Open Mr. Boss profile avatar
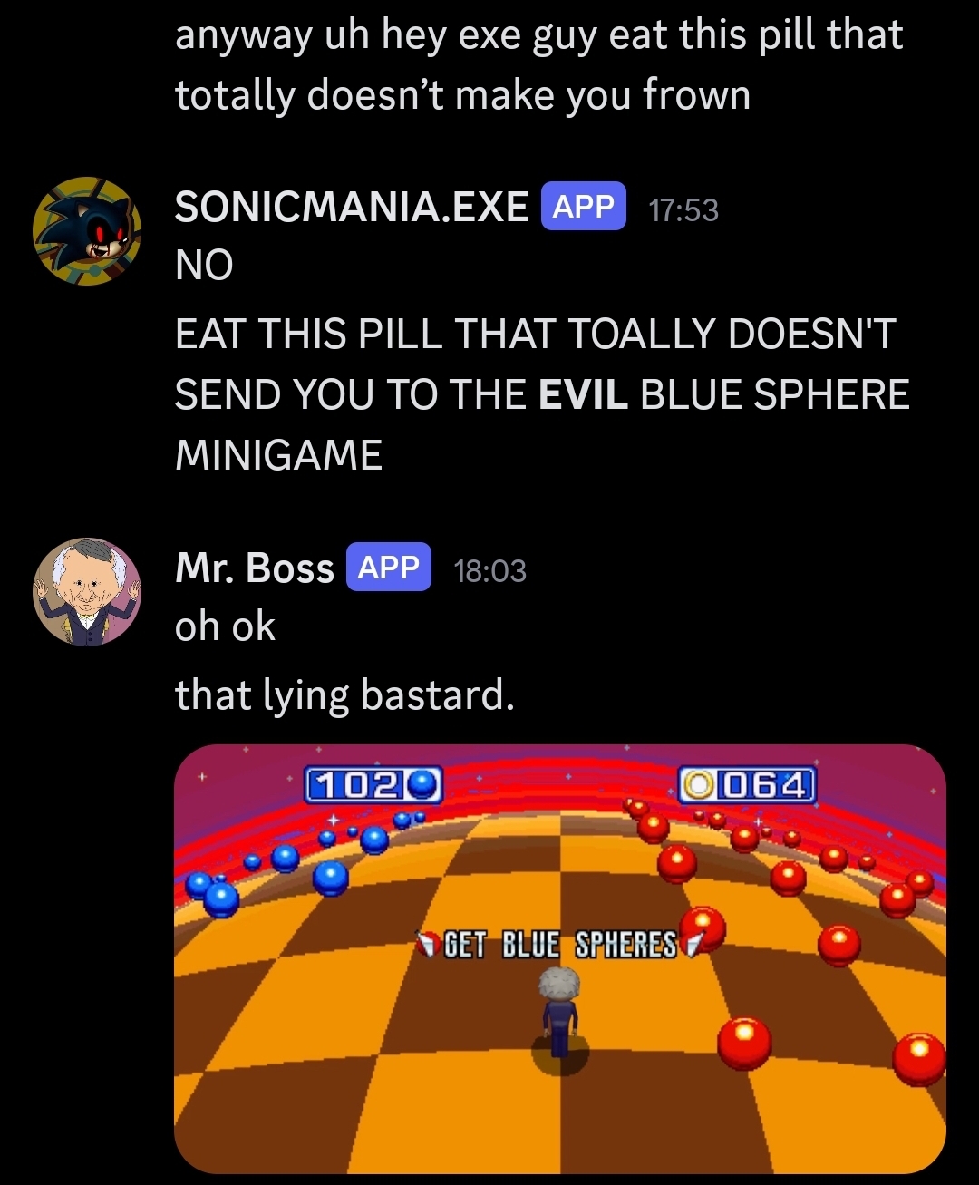 tap(87, 592)
